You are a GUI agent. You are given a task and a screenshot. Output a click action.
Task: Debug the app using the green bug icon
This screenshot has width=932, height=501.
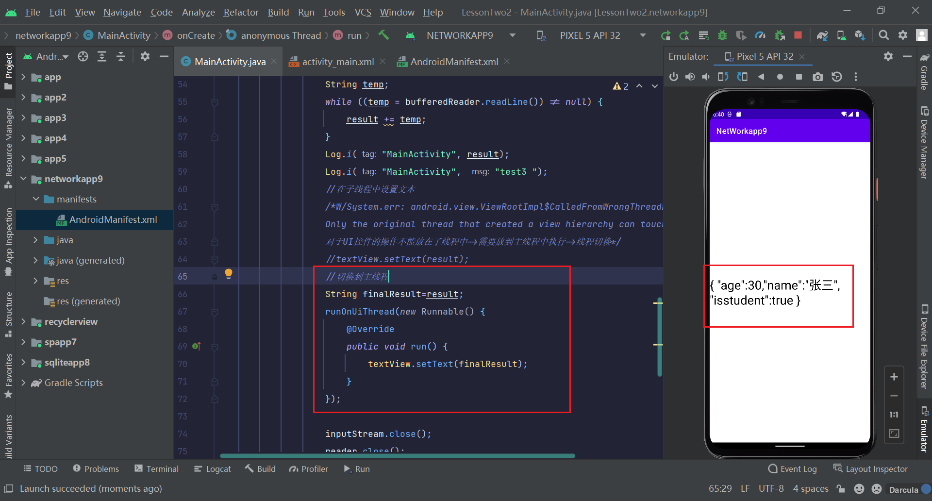coord(722,35)
